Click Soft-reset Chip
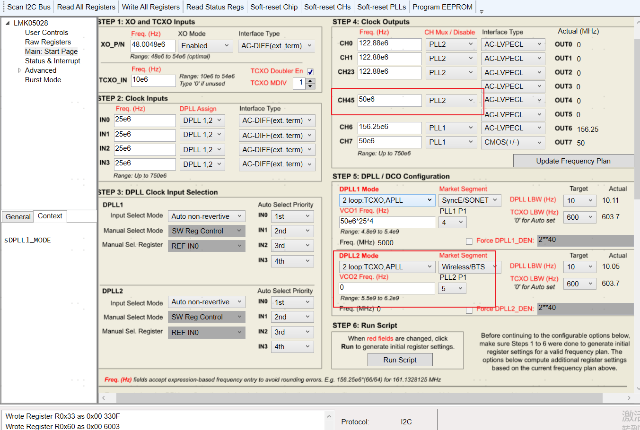The height and width of the screenshot is (430, 640). 274,7
